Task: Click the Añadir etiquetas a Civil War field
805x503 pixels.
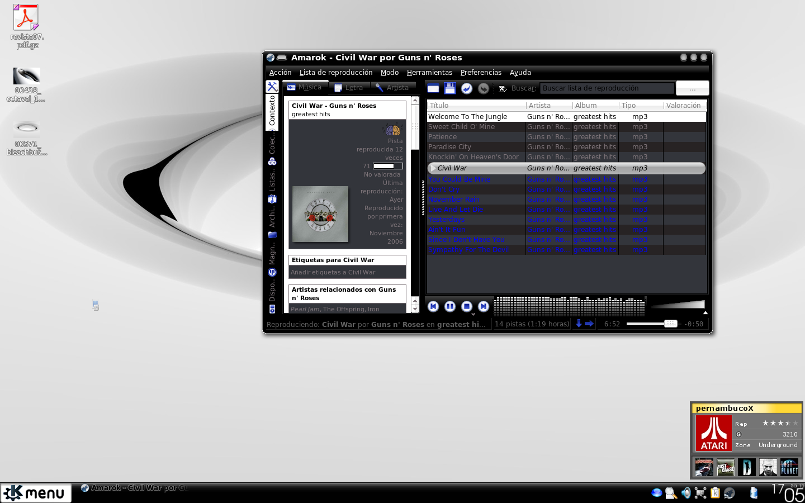Action: coord(347,272)
